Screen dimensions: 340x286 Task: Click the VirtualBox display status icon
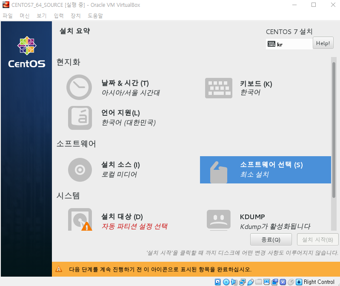pos(266,282)
